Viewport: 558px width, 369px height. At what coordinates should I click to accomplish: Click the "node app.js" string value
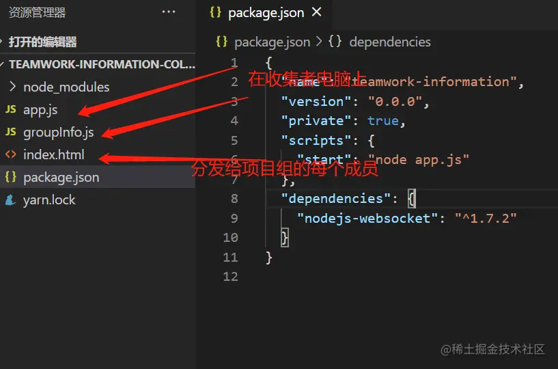[419, 160]
